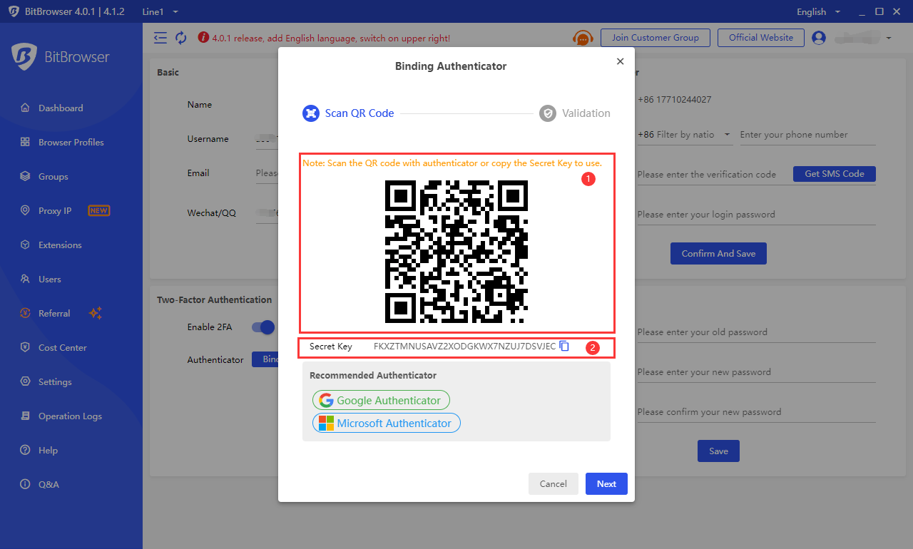Click the Browser Profiles grid icon

click(x=25, y=142)
